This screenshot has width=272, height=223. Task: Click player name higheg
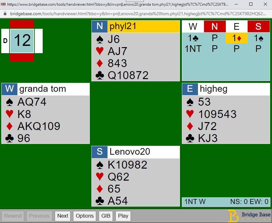coord(213,89)
